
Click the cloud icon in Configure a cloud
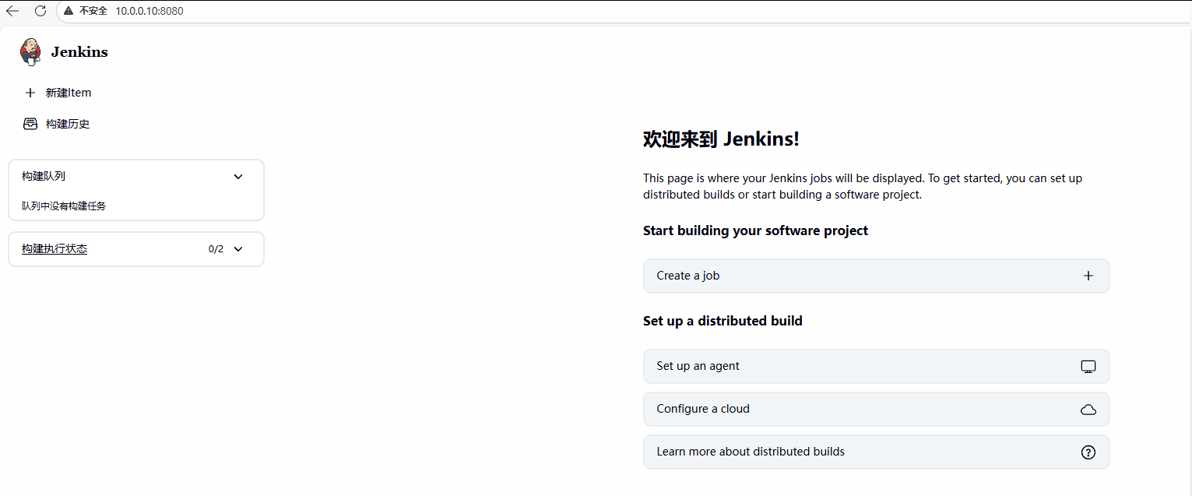tap(1088, 410)
